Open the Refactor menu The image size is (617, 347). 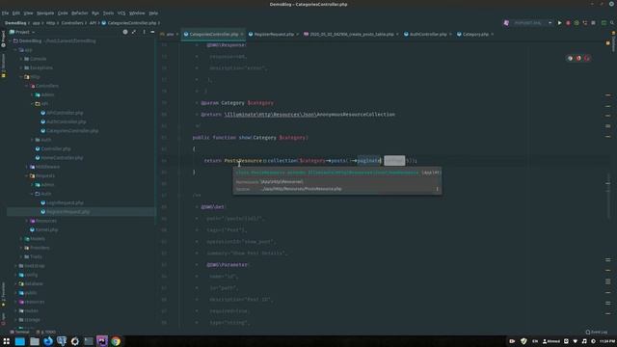pos(79,13)
